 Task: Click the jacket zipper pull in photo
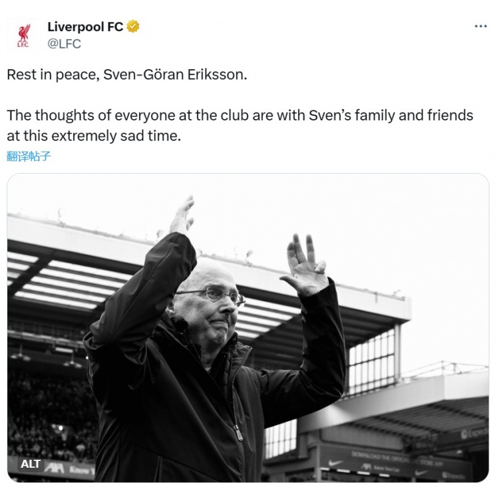point(238,432)
